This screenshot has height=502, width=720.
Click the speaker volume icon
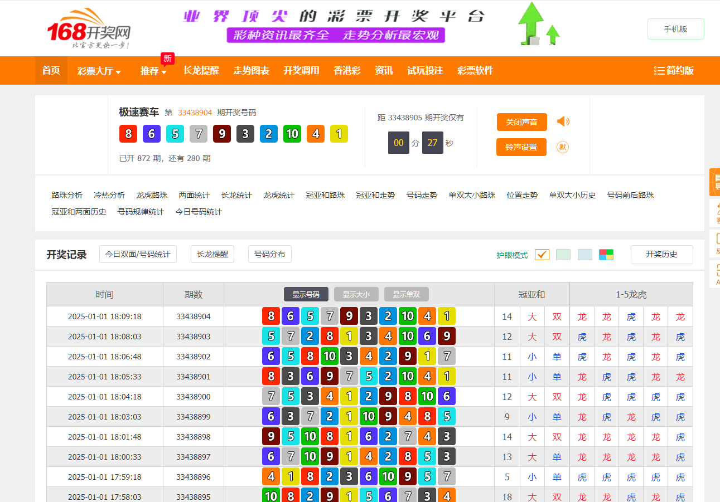[x=563, y=121]
